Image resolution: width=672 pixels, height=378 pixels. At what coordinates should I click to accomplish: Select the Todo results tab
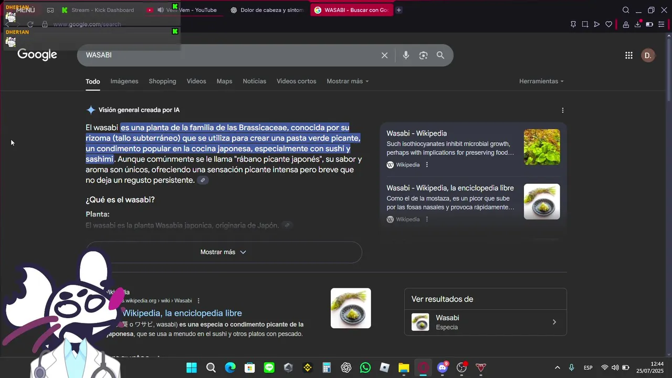pos(93,81)
